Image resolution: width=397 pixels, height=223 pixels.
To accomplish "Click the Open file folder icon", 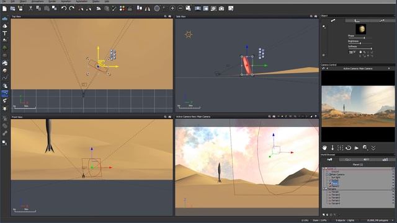I will pyautogui.click(x=12, y=8).
